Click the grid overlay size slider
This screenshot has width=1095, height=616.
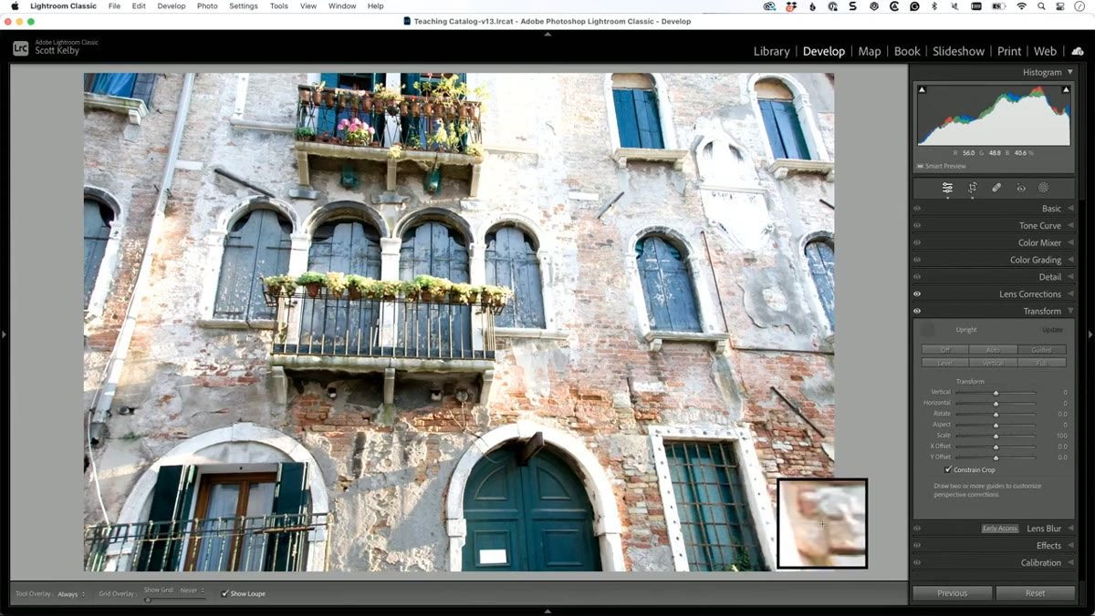coord(174,600)
